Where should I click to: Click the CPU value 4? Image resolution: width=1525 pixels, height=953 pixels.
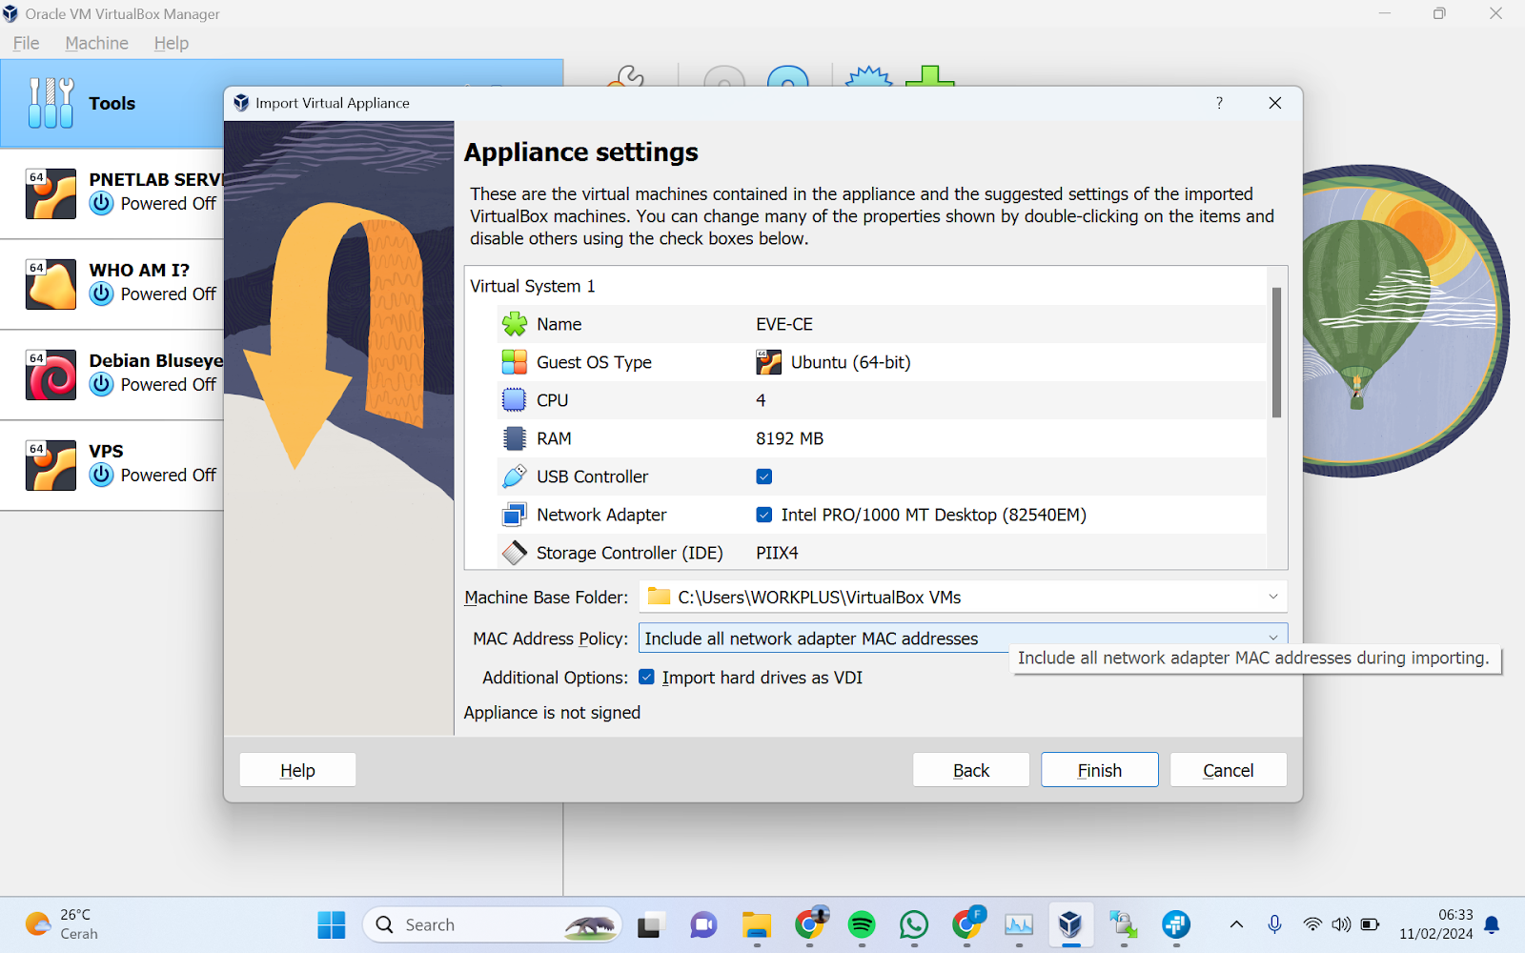[x=761, y=400]
